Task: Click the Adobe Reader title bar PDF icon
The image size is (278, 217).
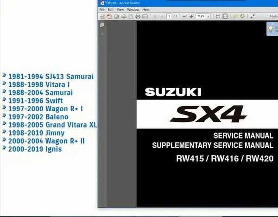Action: [x=102, y=3]
